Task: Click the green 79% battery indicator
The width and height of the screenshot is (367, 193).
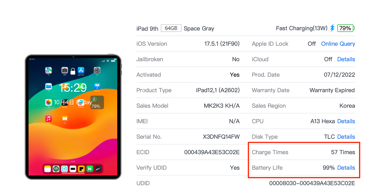Action: 346,28
